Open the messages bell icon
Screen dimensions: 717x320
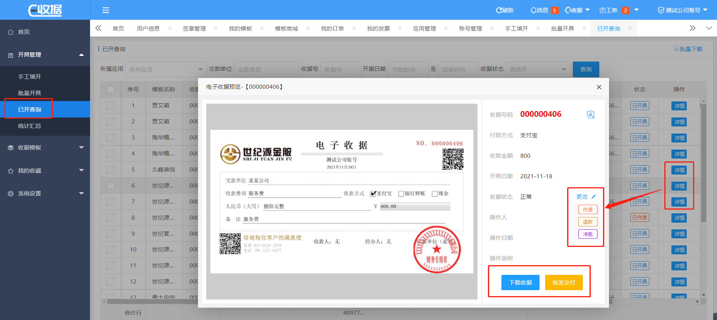[533, 10]
